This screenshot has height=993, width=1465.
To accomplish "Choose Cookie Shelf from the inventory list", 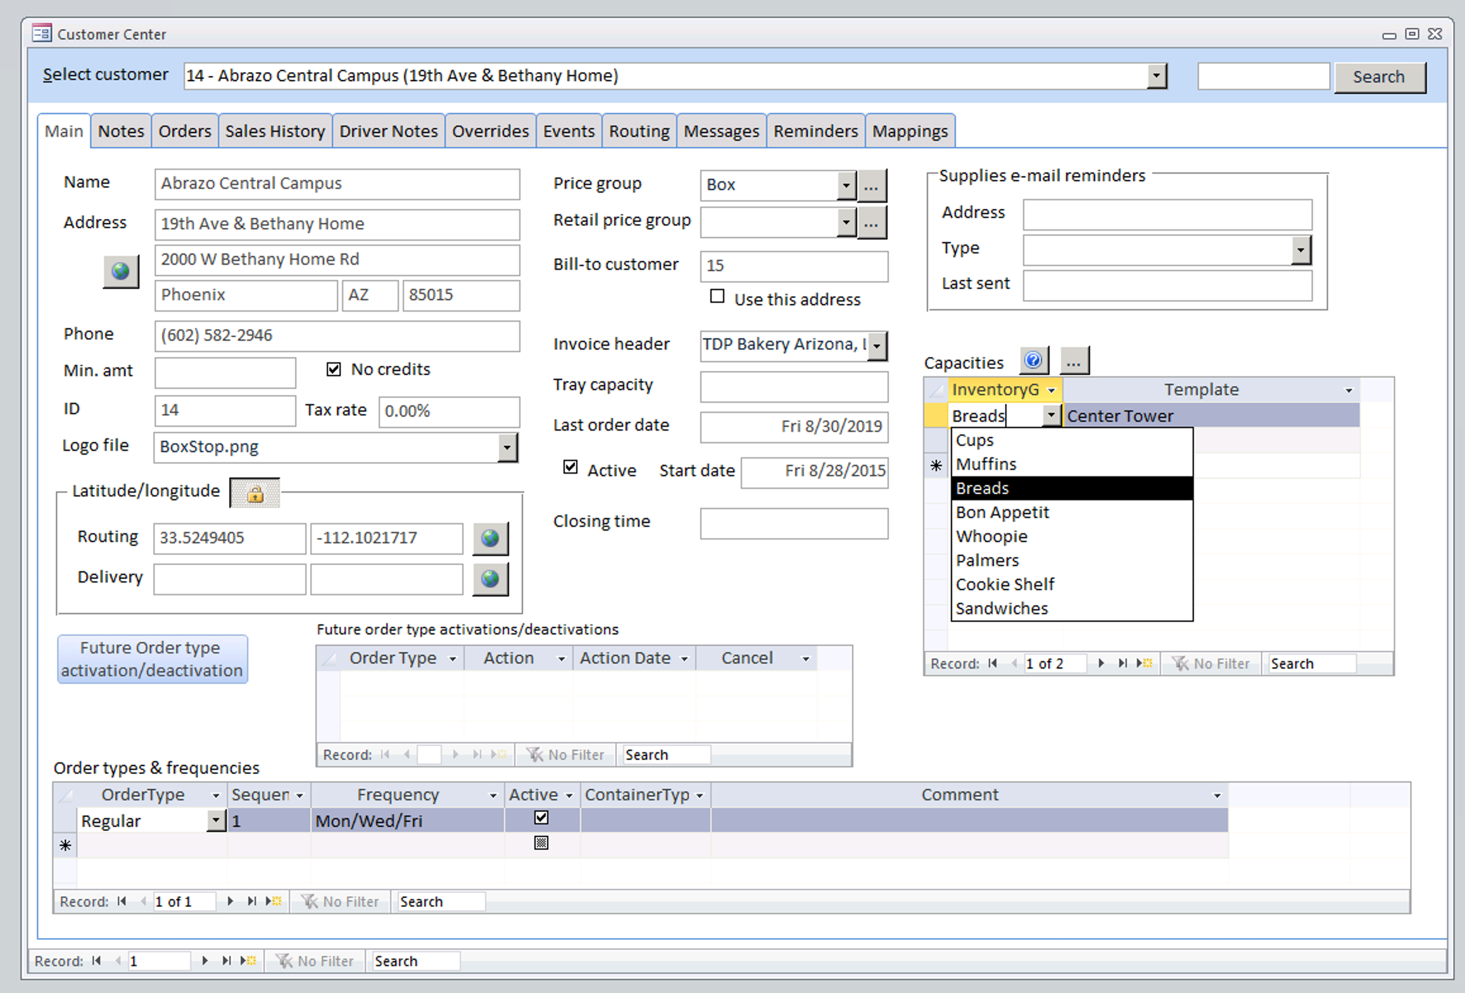I will click(1005, 584).
